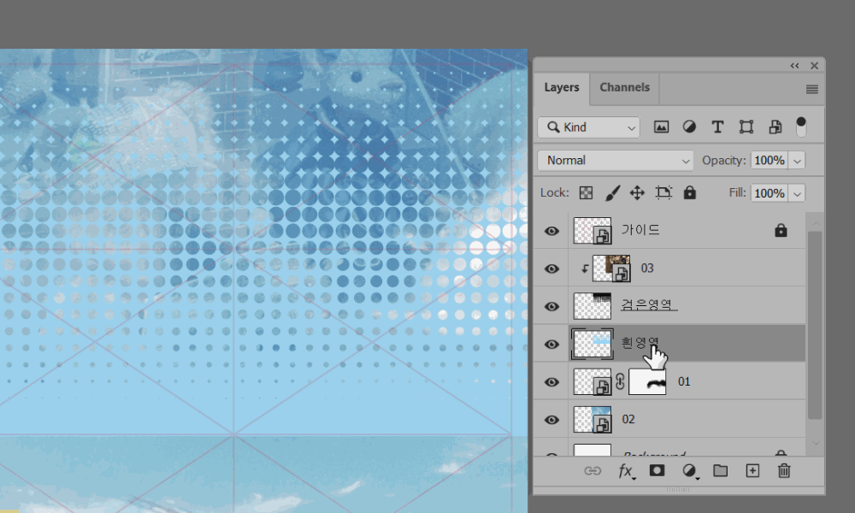This screenshot has height=513, width=855.
Task: Prevent auto-nesting artboard lock icon
Action: (x=663, y=192)
